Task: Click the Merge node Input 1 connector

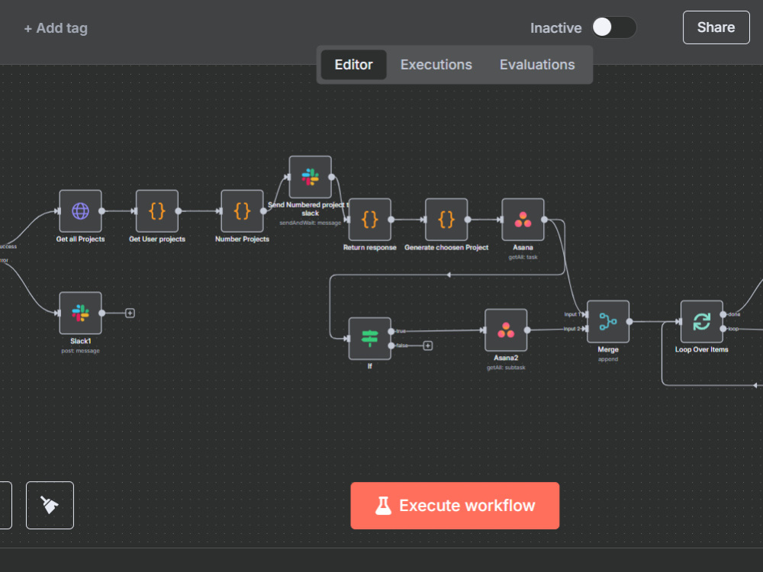Action: [584, 315]
